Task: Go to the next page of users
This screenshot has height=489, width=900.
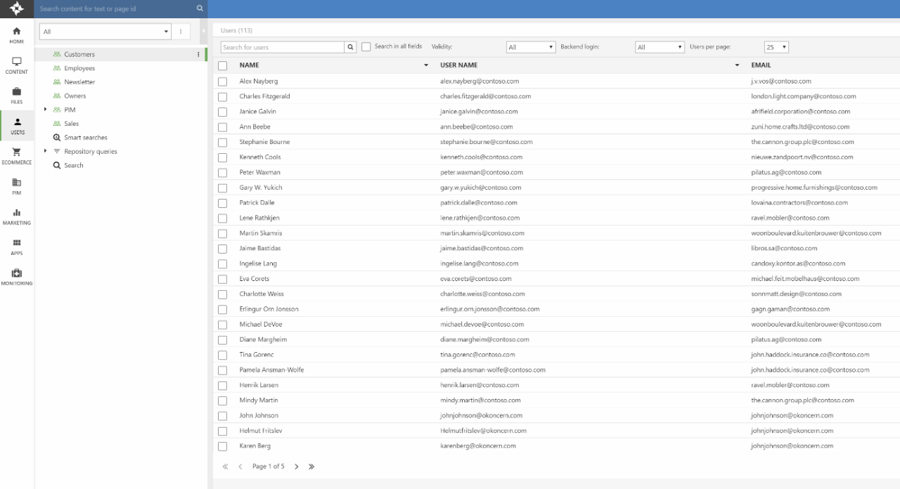Action: [x=297, y=467]
